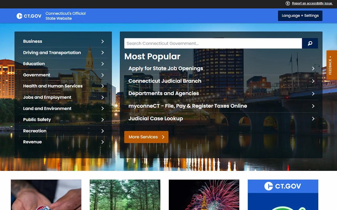Expand Health and Human Services chevron

103,86
